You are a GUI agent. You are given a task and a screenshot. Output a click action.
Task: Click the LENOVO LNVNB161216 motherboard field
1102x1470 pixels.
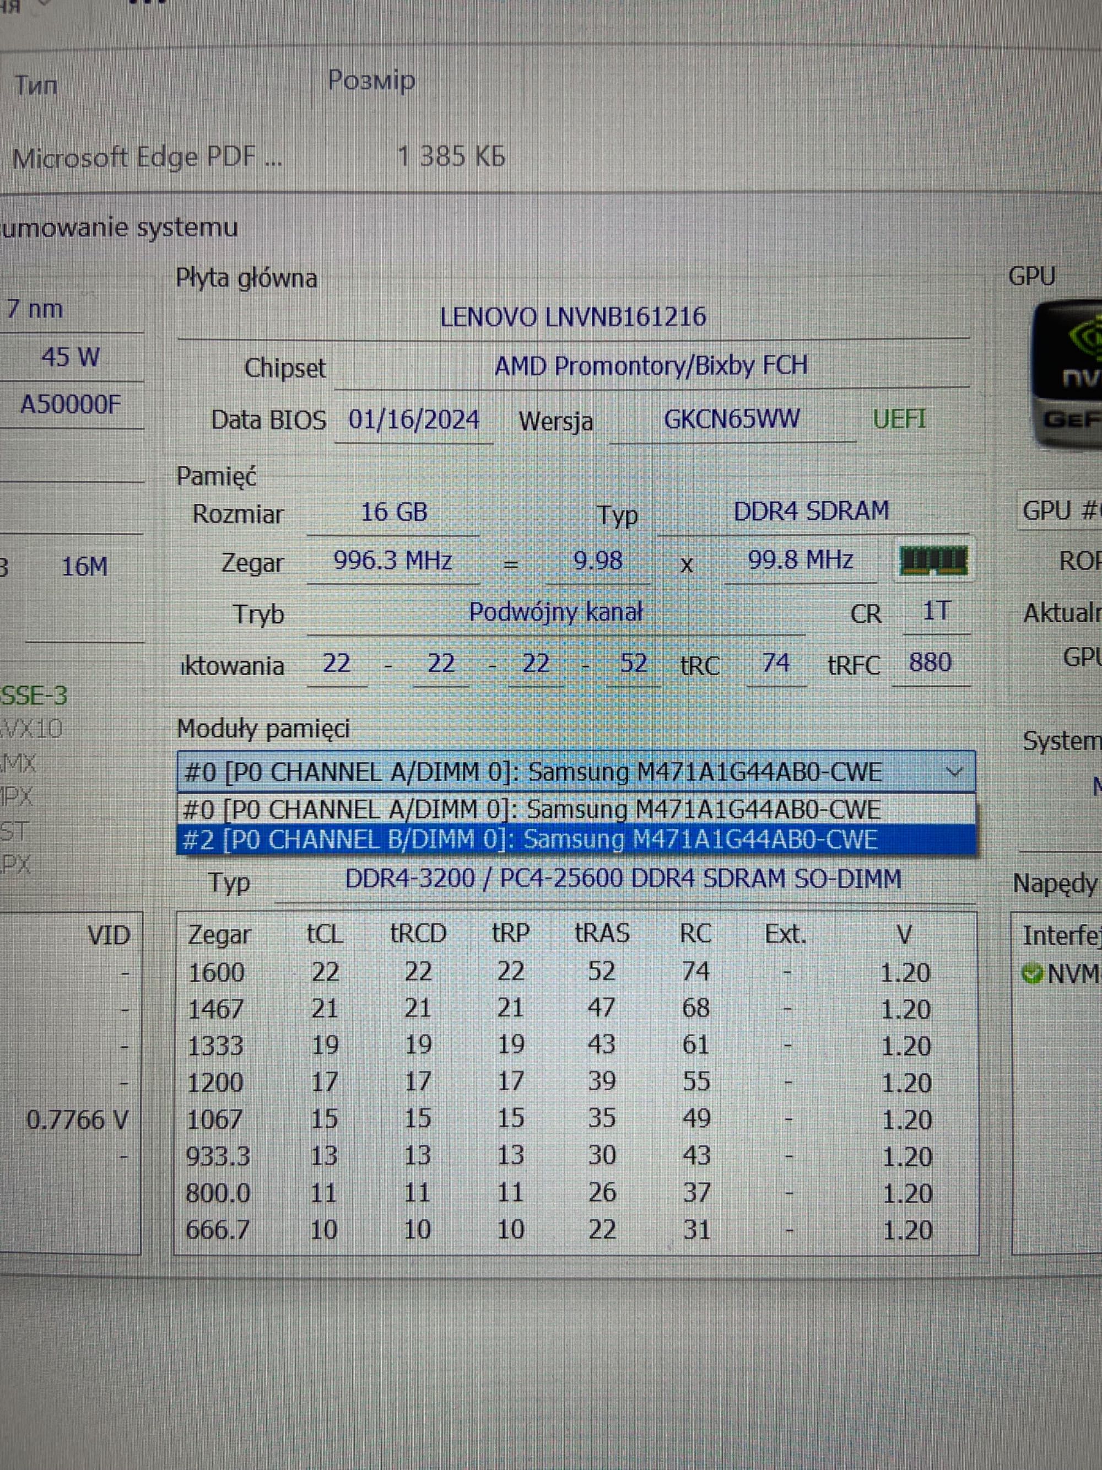click(573, 317)
